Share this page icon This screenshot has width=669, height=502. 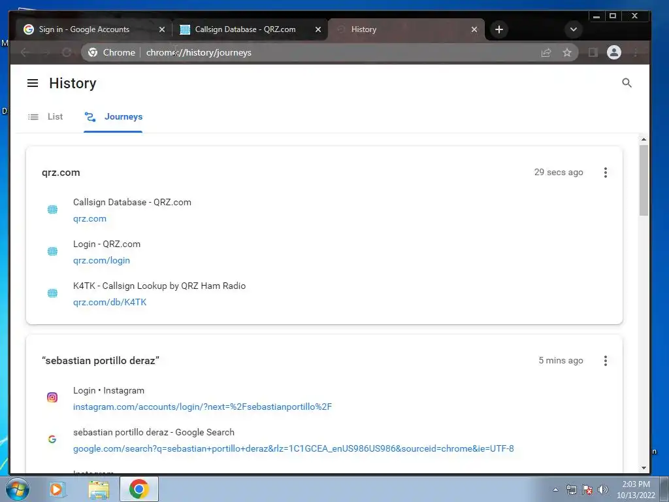point(546,52)
